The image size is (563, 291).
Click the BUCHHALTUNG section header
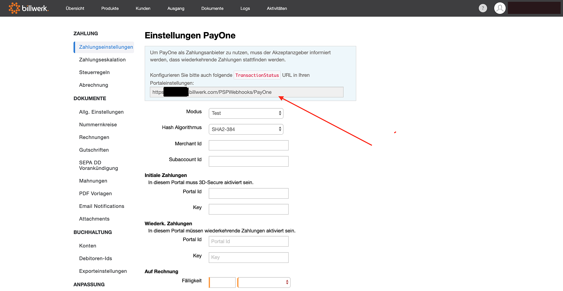click(93, 232)
